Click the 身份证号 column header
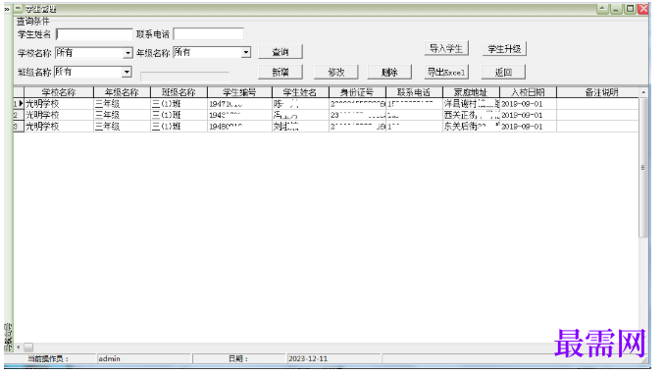Screen dimensions: 664x374 tap(357, 92)
